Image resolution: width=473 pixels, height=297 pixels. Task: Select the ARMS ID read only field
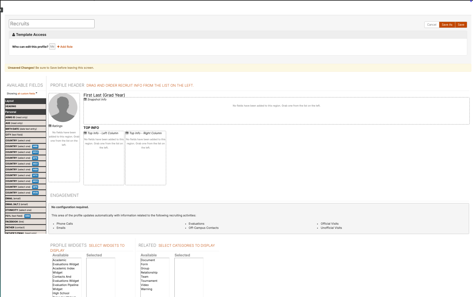click(x=25, y=117)
